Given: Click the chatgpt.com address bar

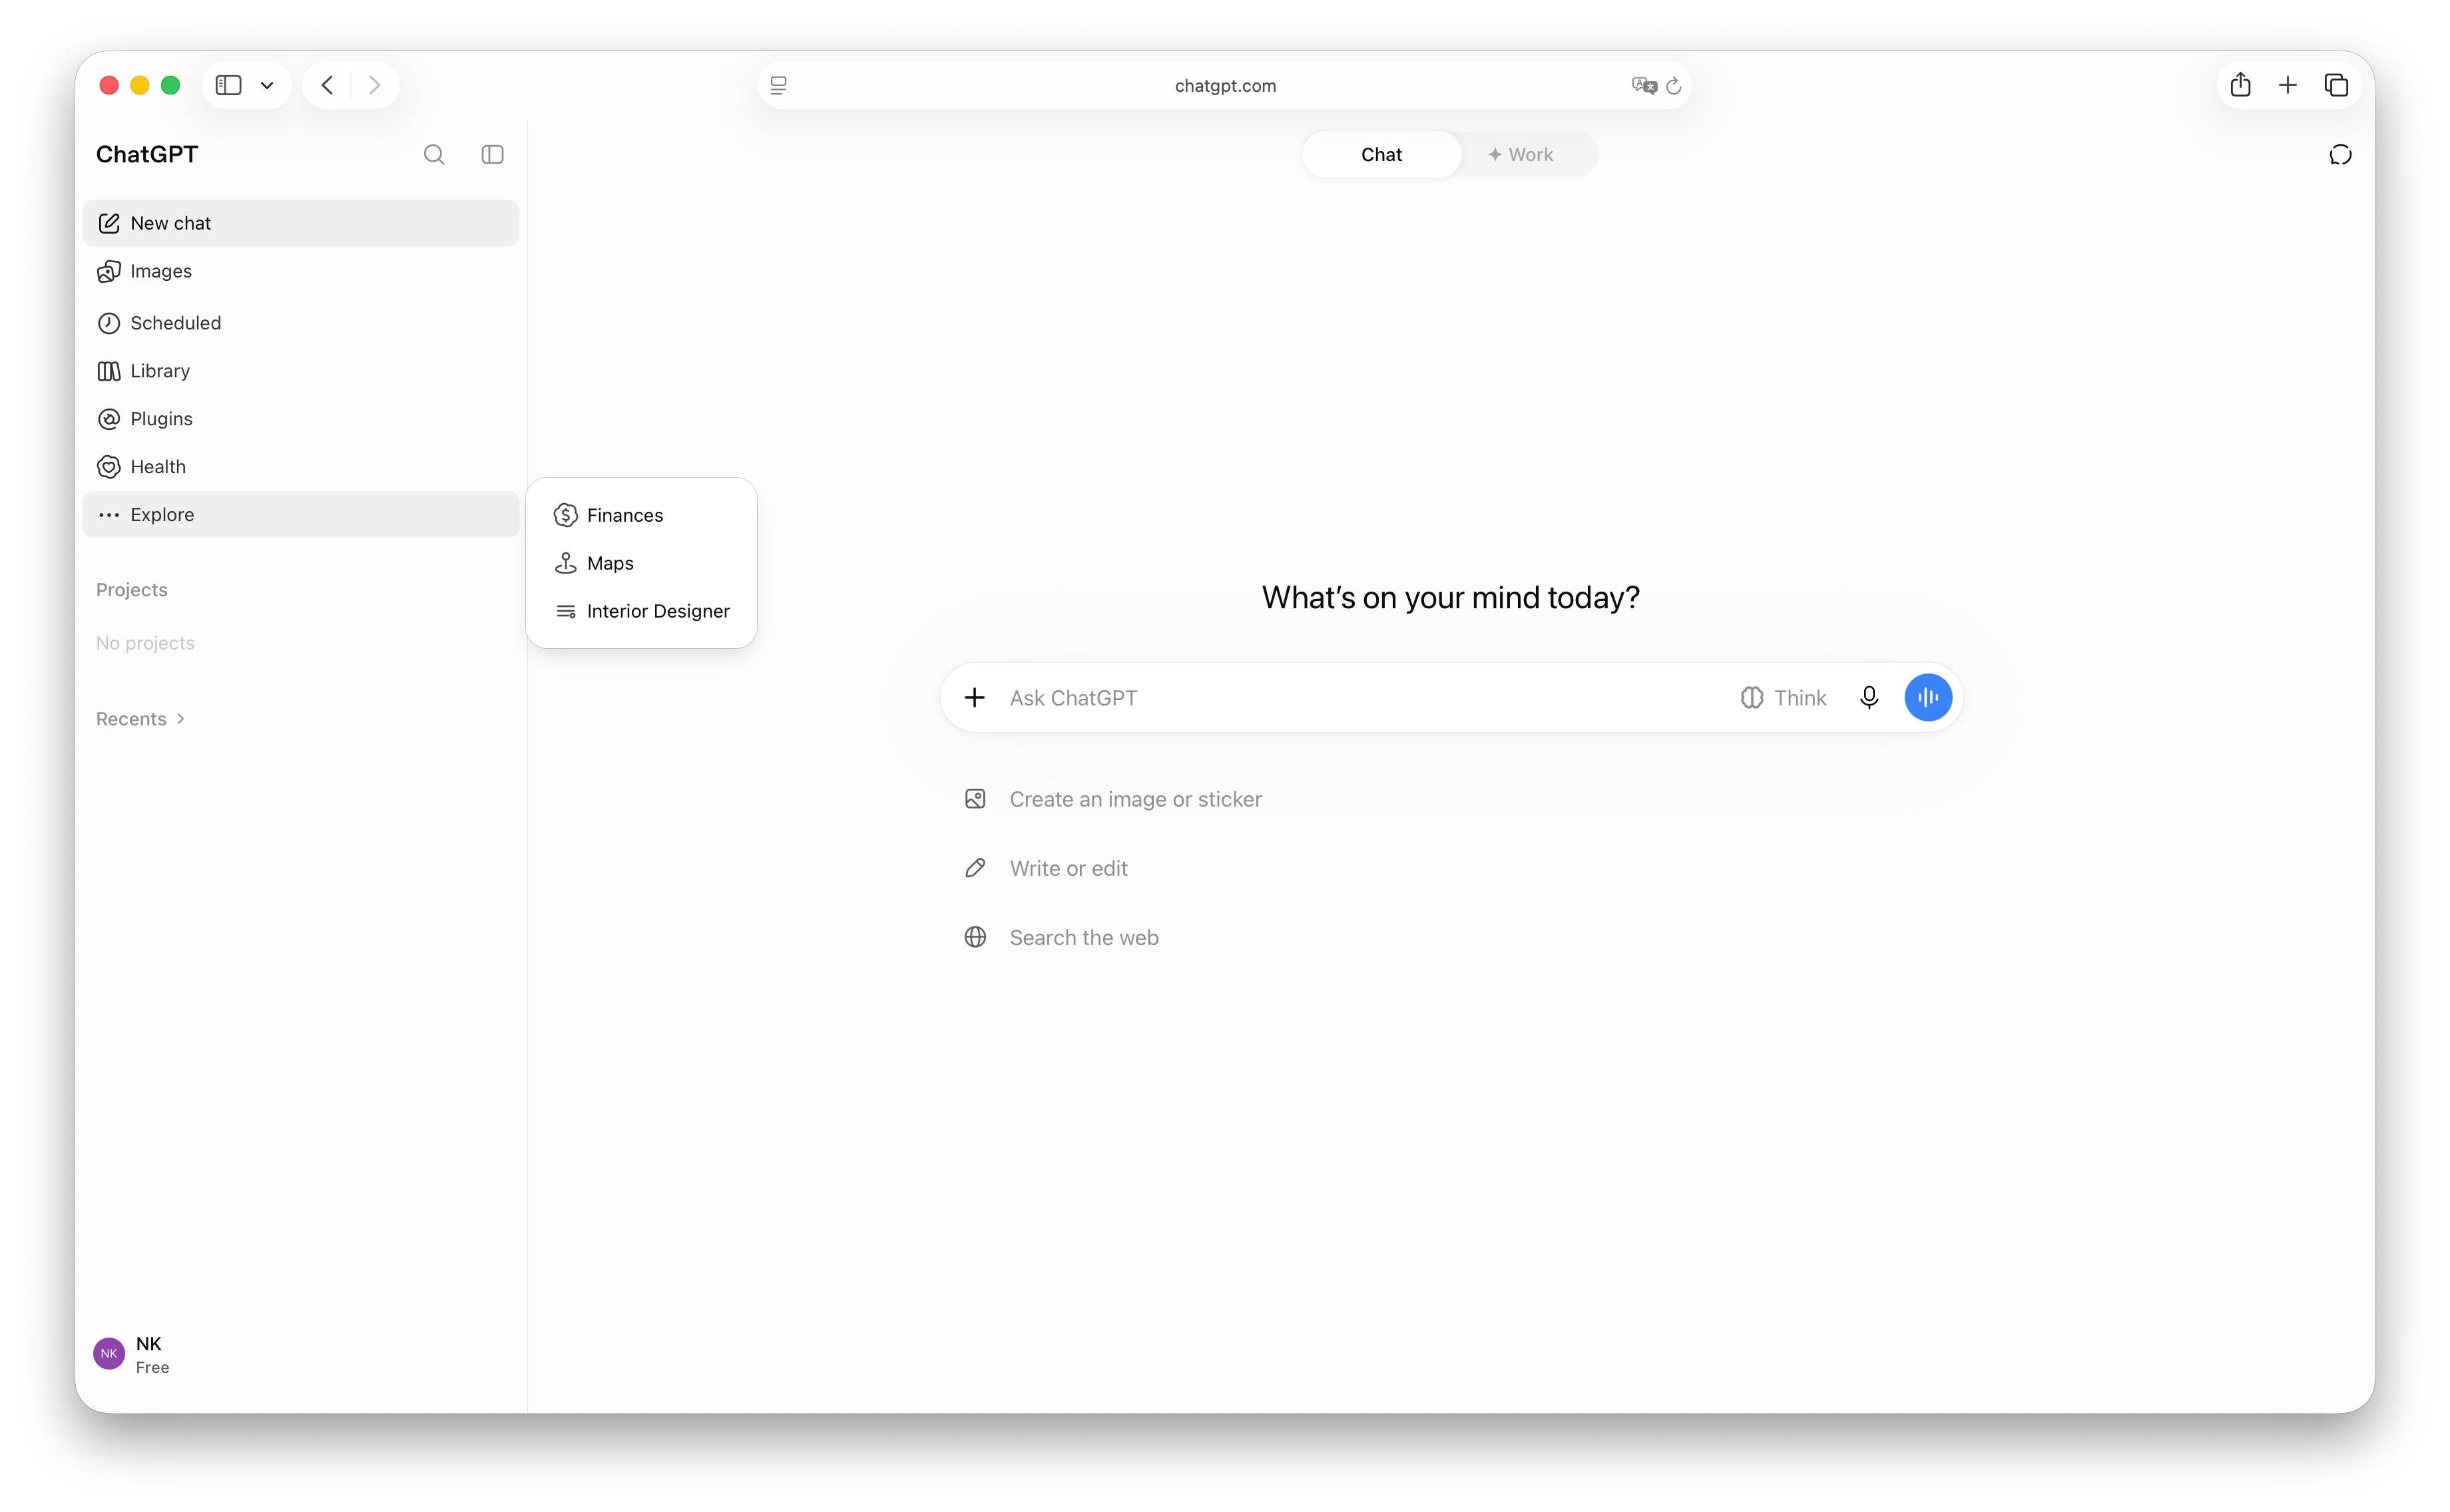Looking at the screenshot, I should pyautogui.click(x=1224, y=85).
